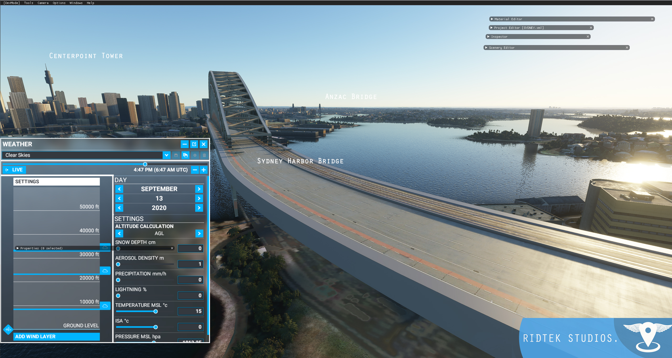Click the wind layer diamond icon
Viewport: 672px width, 358px height.
8,329
